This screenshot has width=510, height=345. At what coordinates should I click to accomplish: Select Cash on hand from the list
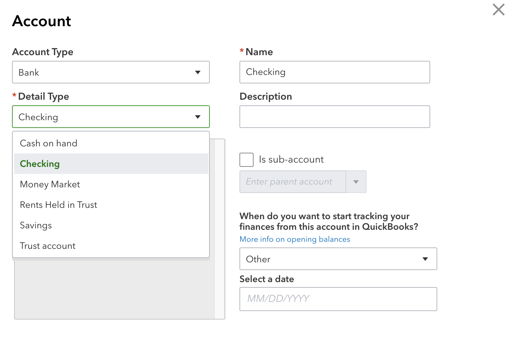point(49,143)
